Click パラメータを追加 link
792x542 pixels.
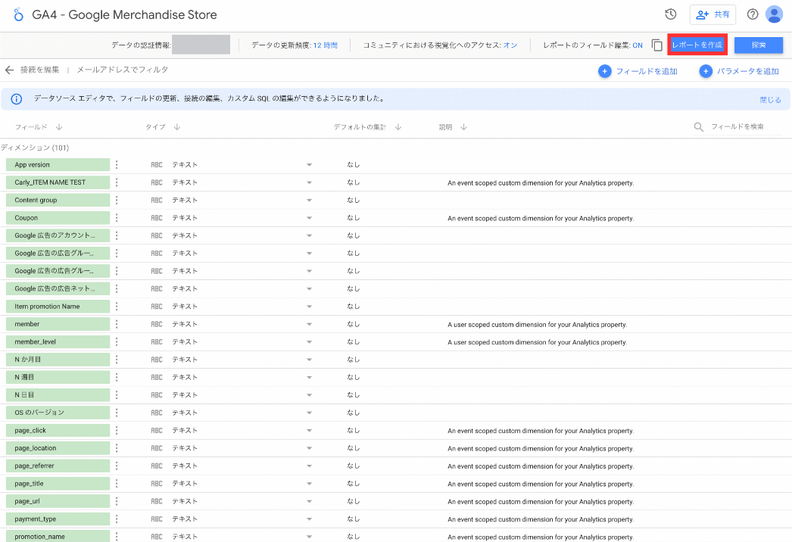[x=748, y=71]
